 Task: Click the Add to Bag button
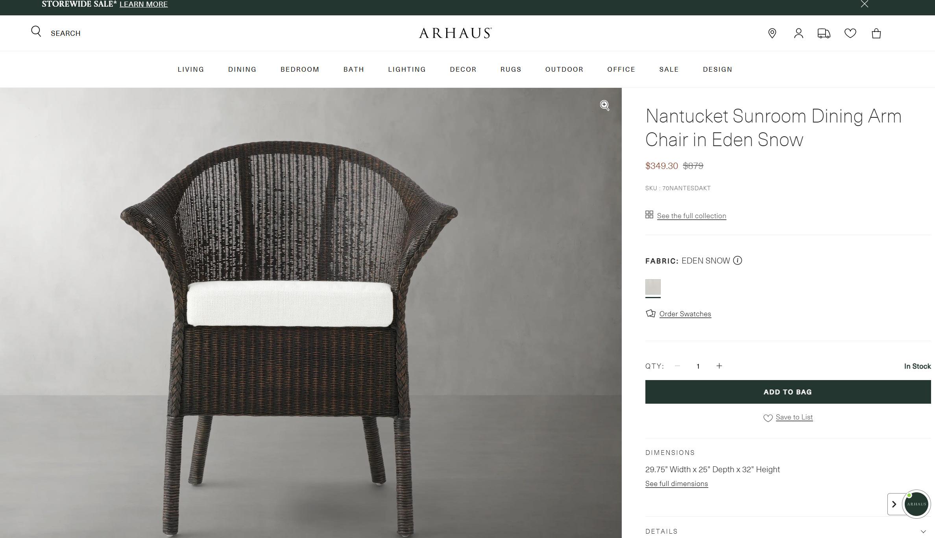tap(788, 392)
